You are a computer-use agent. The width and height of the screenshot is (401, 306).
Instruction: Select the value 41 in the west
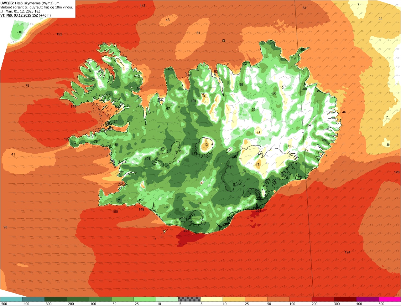point(13,154)
